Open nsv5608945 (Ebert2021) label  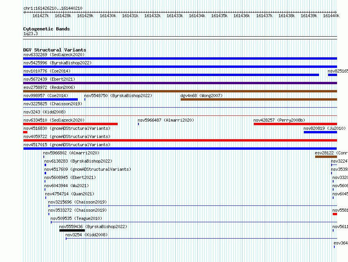coord(70,177)
